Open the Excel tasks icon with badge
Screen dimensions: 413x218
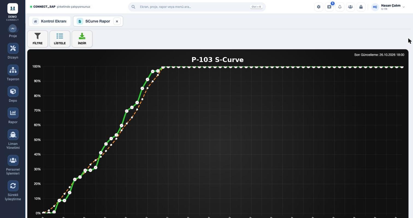(329, 7)
